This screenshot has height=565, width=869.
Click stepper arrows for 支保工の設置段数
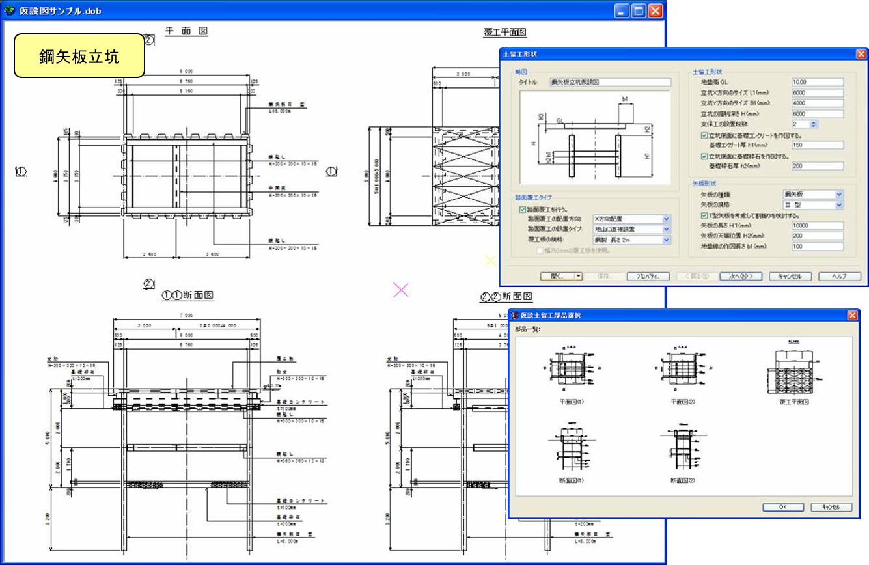814,124
